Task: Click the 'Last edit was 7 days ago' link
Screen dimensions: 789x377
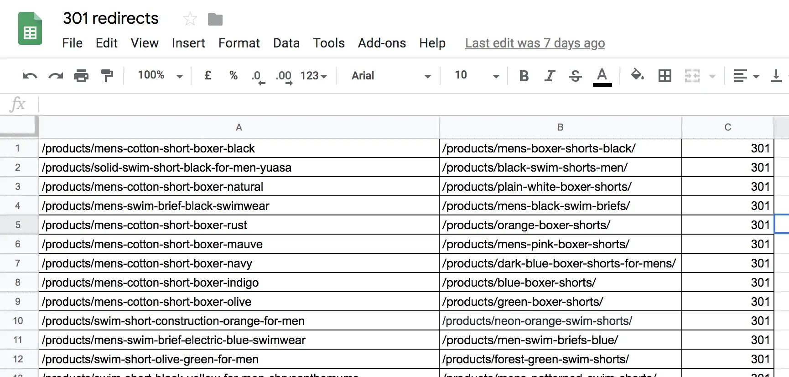Action: coord(535,43)
